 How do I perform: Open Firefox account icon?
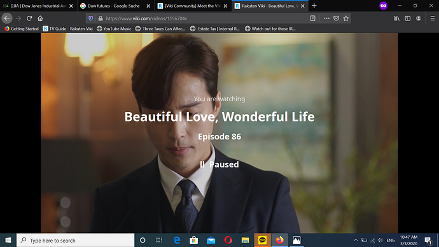point(419,18)
